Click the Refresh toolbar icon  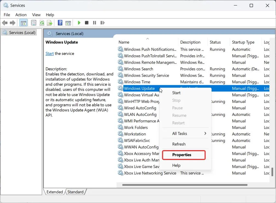42,23
